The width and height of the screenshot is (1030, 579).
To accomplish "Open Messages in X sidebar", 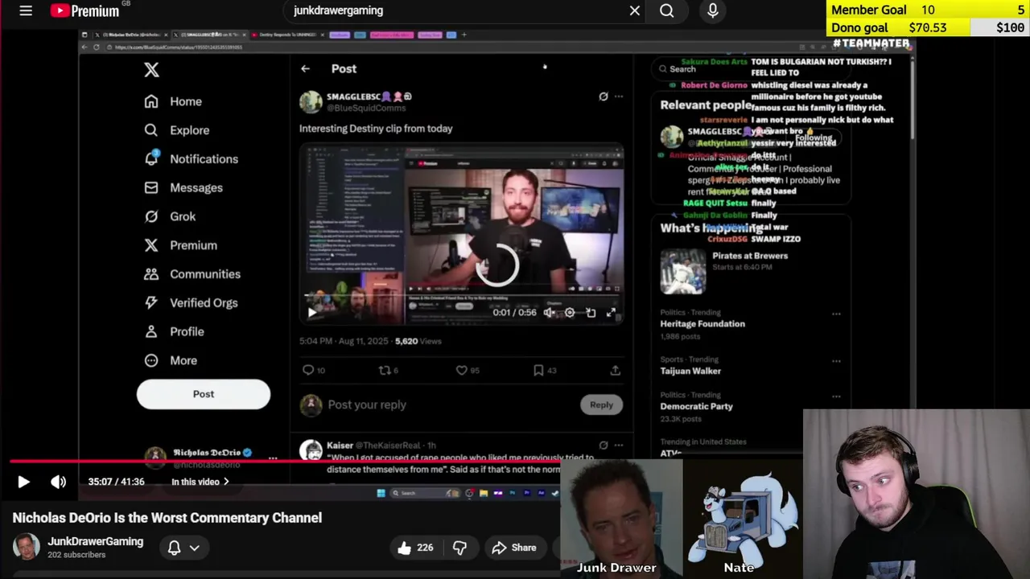I will (183, 187).
